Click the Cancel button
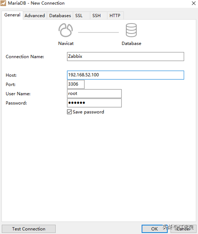This screenshot has height=234, width=198. (183, 229)
